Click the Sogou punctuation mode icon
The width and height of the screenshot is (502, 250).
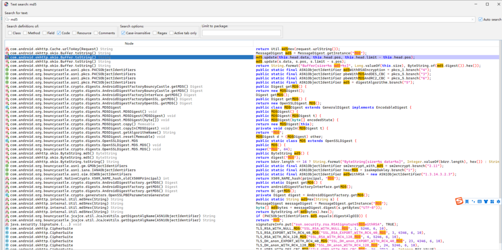pyautogui.click(x=473, y=202)
